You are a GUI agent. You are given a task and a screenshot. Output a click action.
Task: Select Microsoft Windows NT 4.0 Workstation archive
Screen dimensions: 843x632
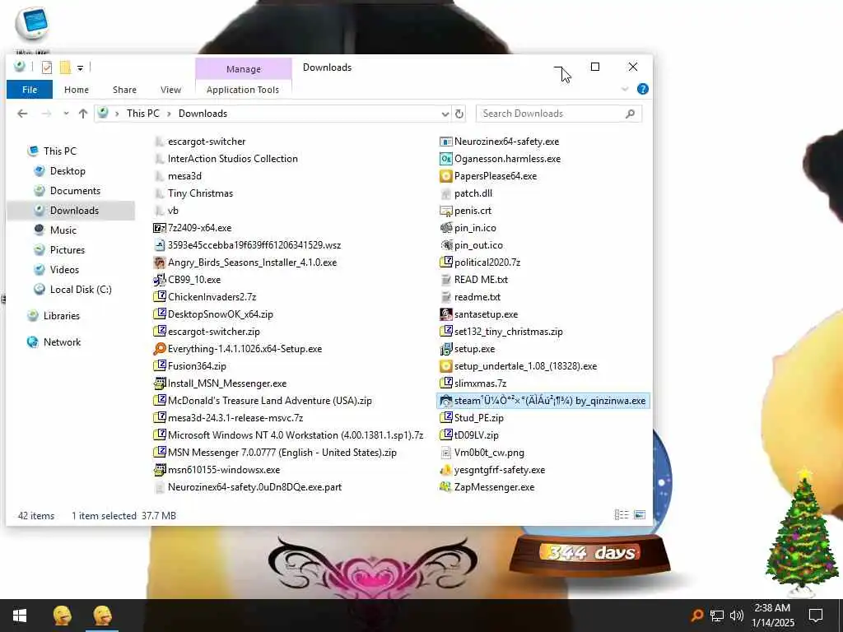296,435
